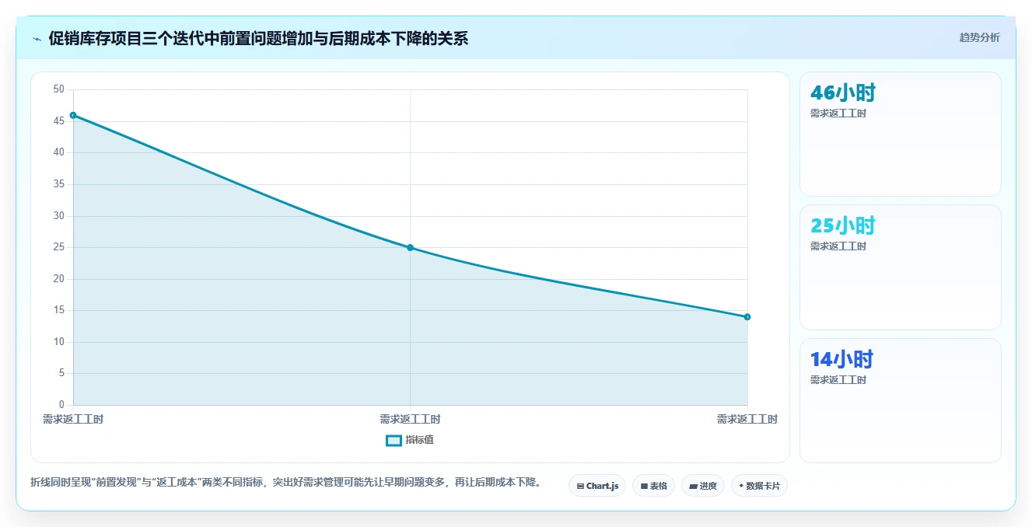Select the 数据卡片 chip
Screen dimensions: 1032x527
click(x=759, y=486)
